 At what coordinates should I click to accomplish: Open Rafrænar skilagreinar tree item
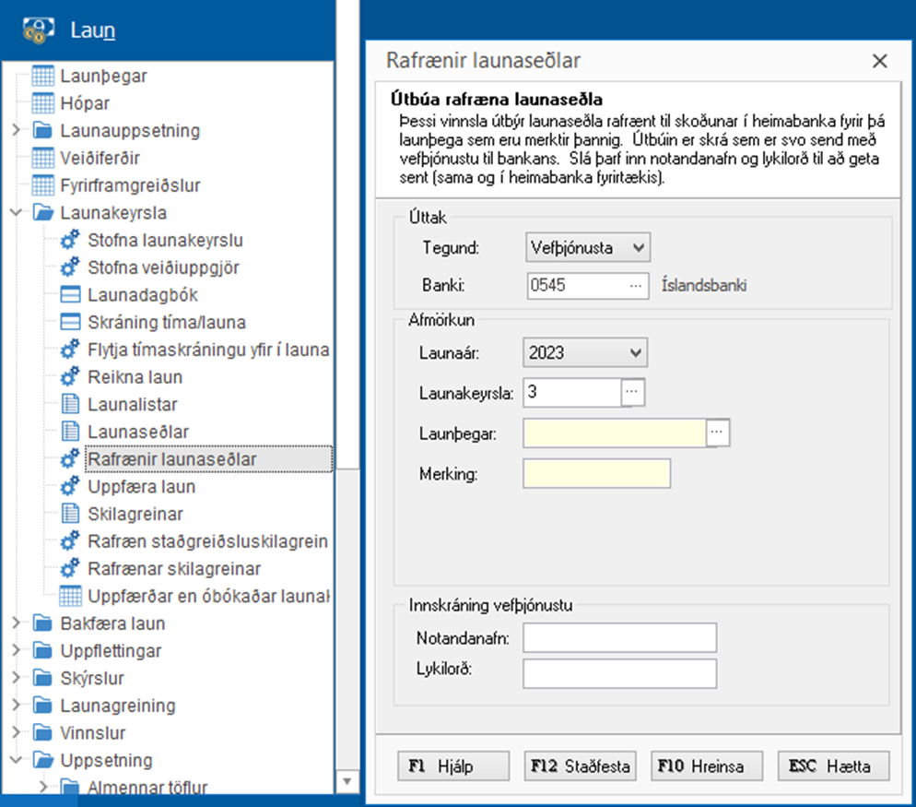pos(173,568)
